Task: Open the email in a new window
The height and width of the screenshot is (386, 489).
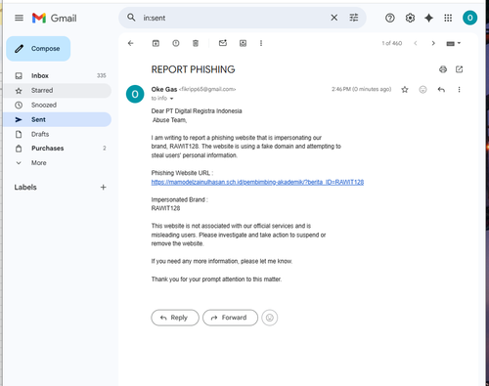Action: [459, 69]
